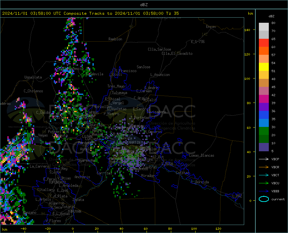The image size is (288, 233).
Task: Click the Catitas map label
Action: coord(182,173)
